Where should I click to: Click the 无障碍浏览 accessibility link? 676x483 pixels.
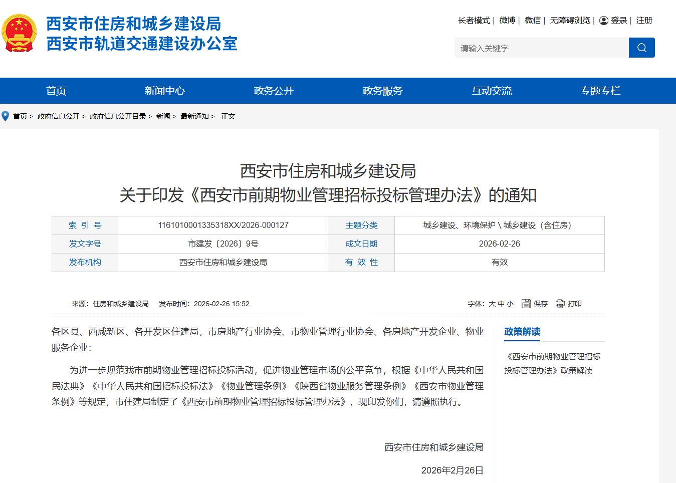click(x=570, y=21)
